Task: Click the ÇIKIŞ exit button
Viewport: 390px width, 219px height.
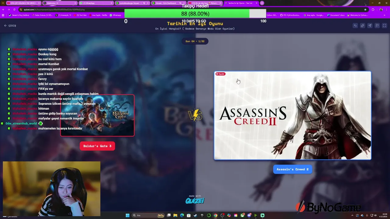Action: click(10, 26)
